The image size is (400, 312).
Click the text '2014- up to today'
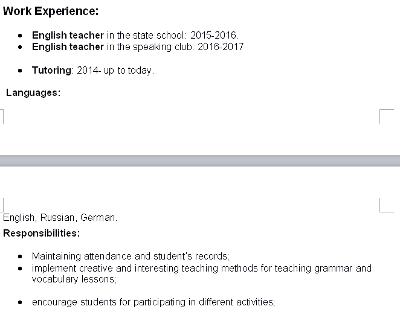(x=115, y=70)
